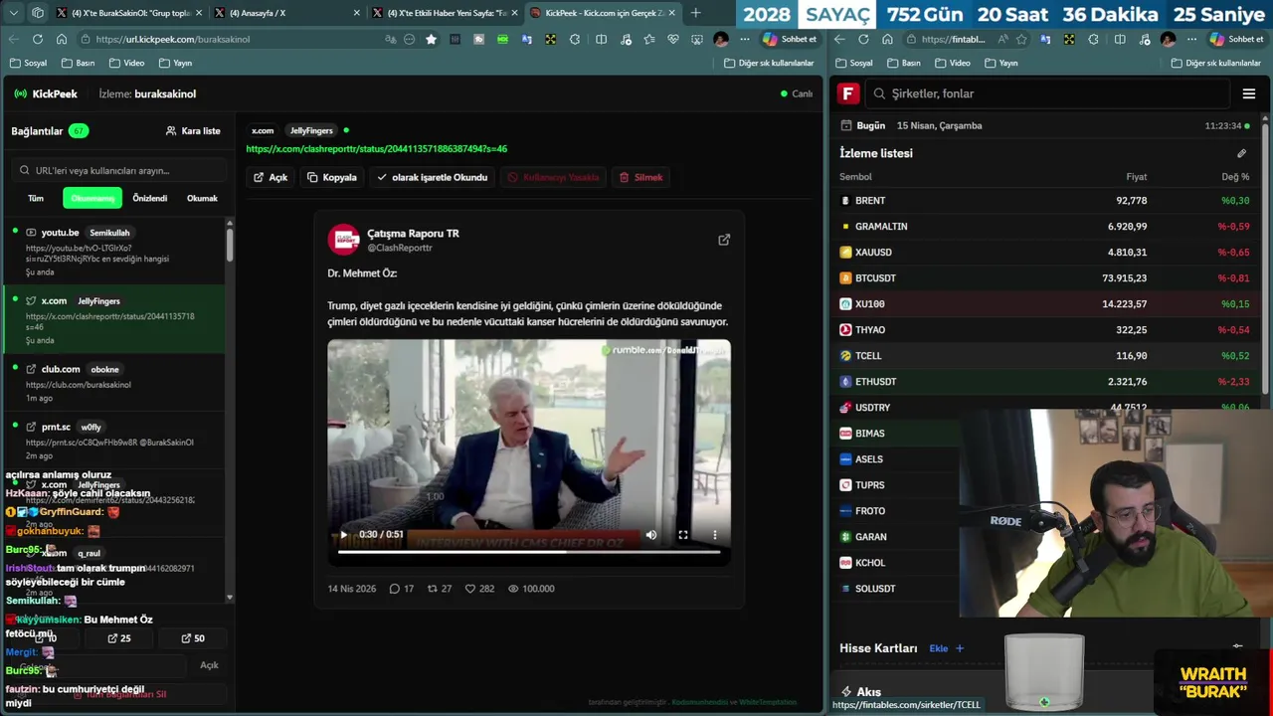Screen dimensions: 1273x716
Task: Open the GRAMALTIN row in watchlist
Action: [1044, 227]
